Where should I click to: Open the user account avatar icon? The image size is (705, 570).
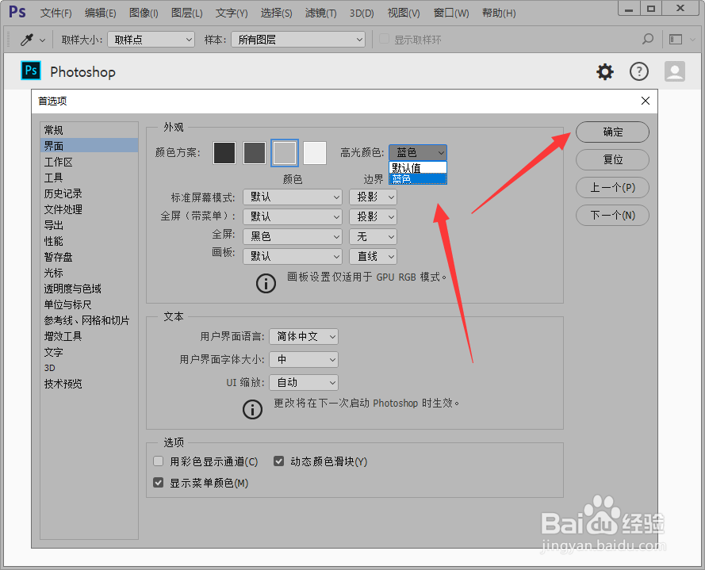[x=674, y=71]
